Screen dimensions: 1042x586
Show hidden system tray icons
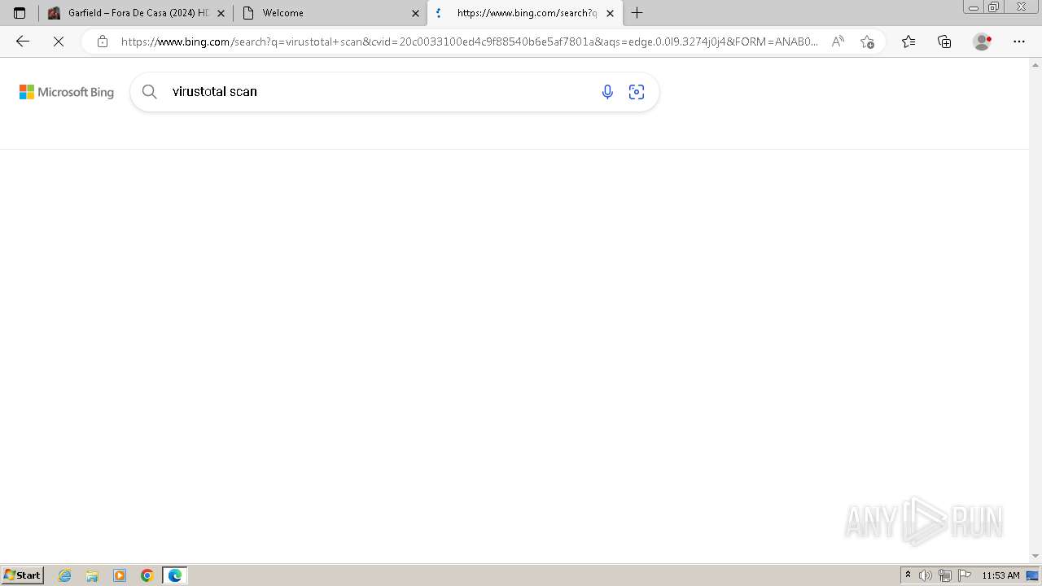(908, 575)
